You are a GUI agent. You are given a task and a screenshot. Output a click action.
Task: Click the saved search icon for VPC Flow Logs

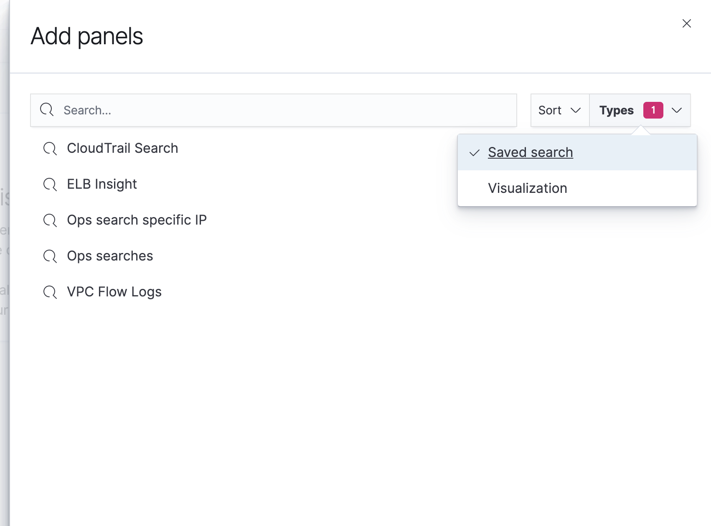50,292
